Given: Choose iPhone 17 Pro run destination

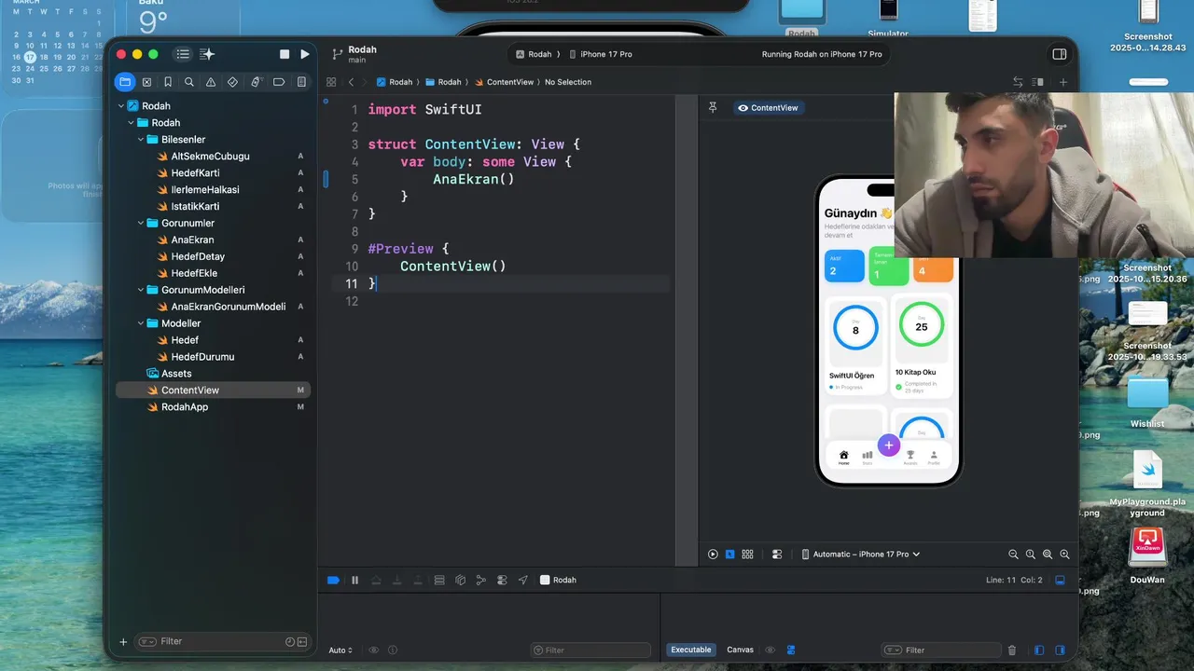Looking at the screenshot, I should click(600, 54).
